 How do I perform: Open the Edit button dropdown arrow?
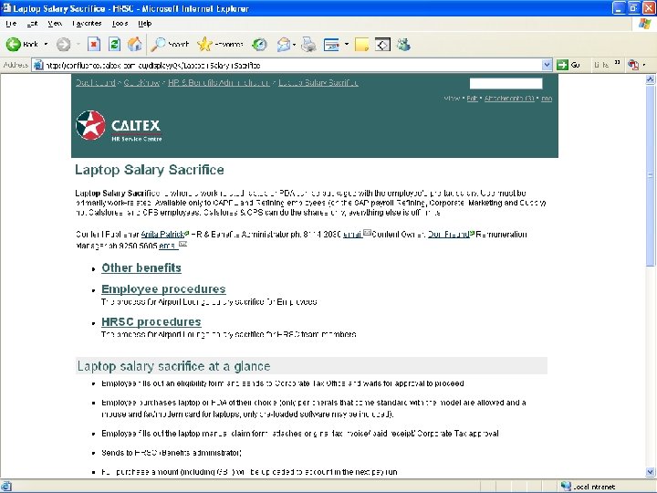click(x=347, y=44)
